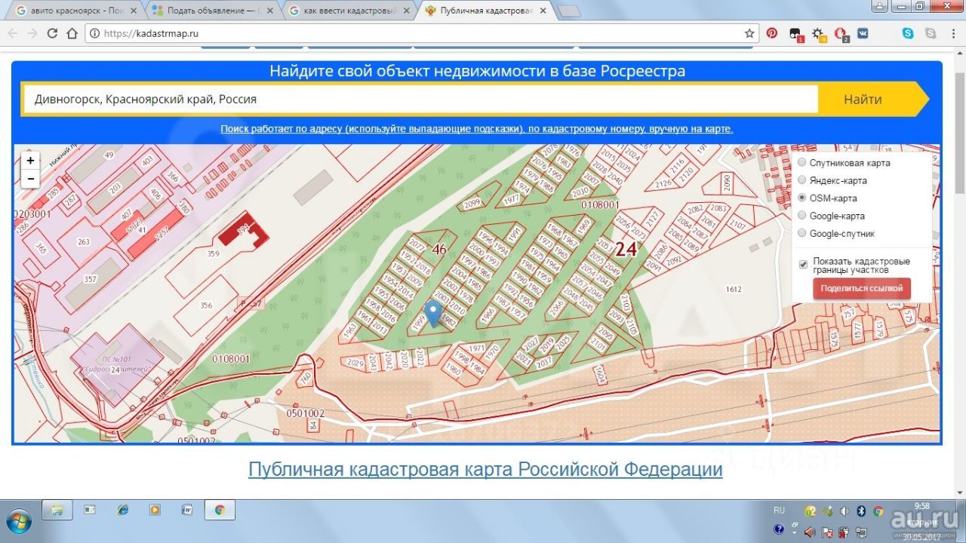Open the VK extension icon
Screen dimensions: 966x543
point(862,33)
